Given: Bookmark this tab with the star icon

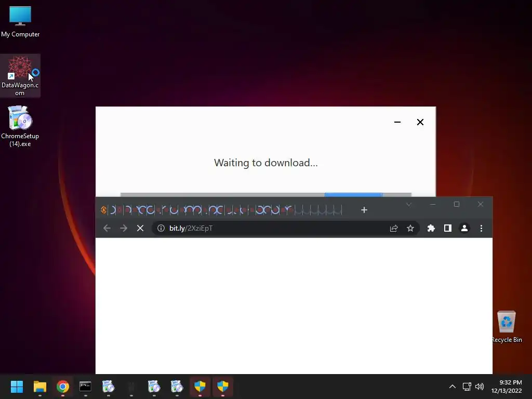Looking at the screenshot, I should (410, 229).
